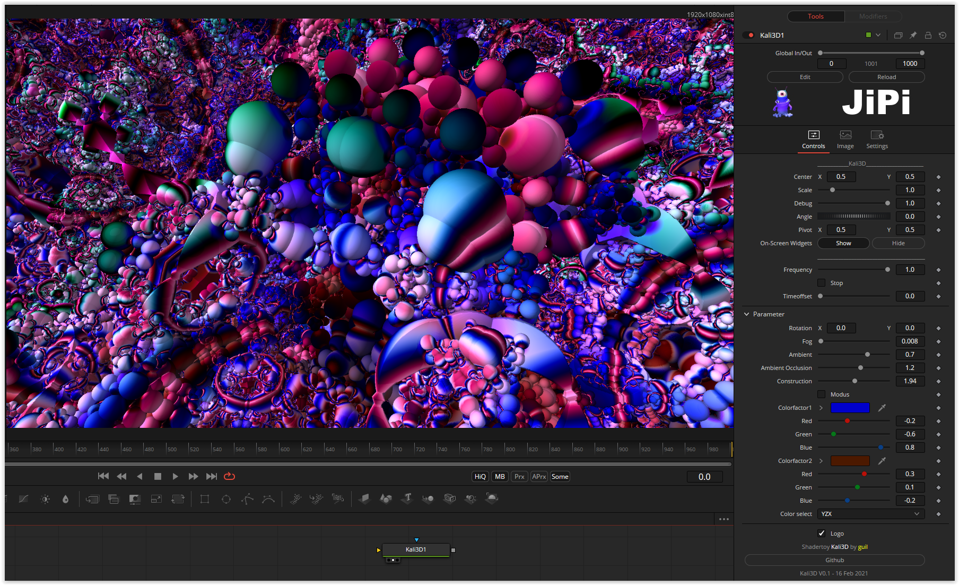
Task: Add the Resize tool icon
Action: click(156, 499)
